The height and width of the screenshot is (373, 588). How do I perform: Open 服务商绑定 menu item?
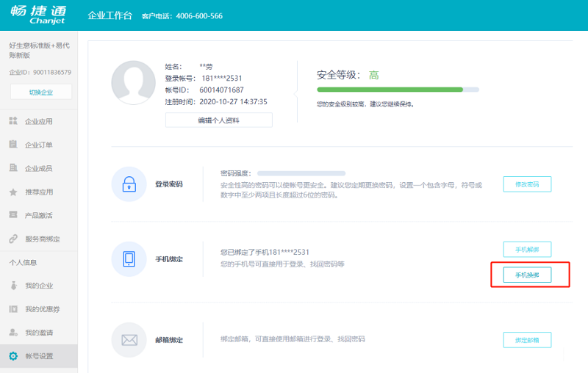(x=39, y=239)
